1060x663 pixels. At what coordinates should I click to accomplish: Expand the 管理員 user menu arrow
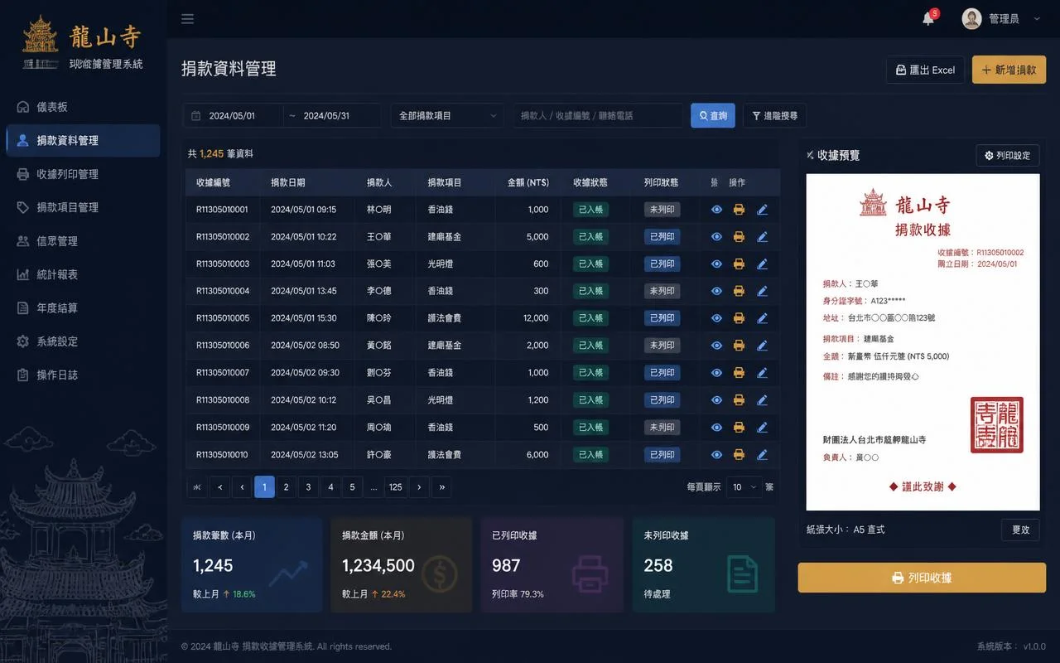tap(1037, 19)
